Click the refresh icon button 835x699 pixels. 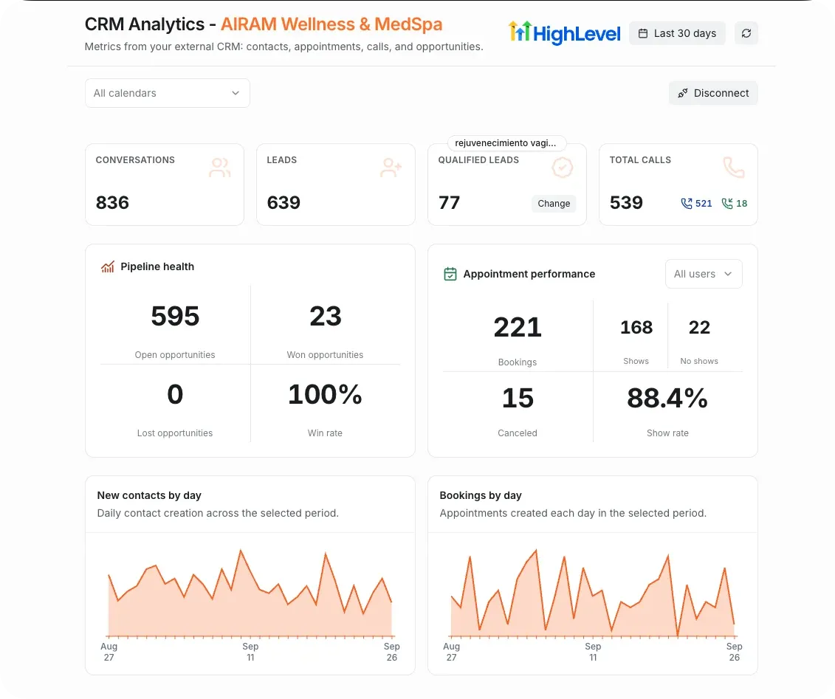746,33
